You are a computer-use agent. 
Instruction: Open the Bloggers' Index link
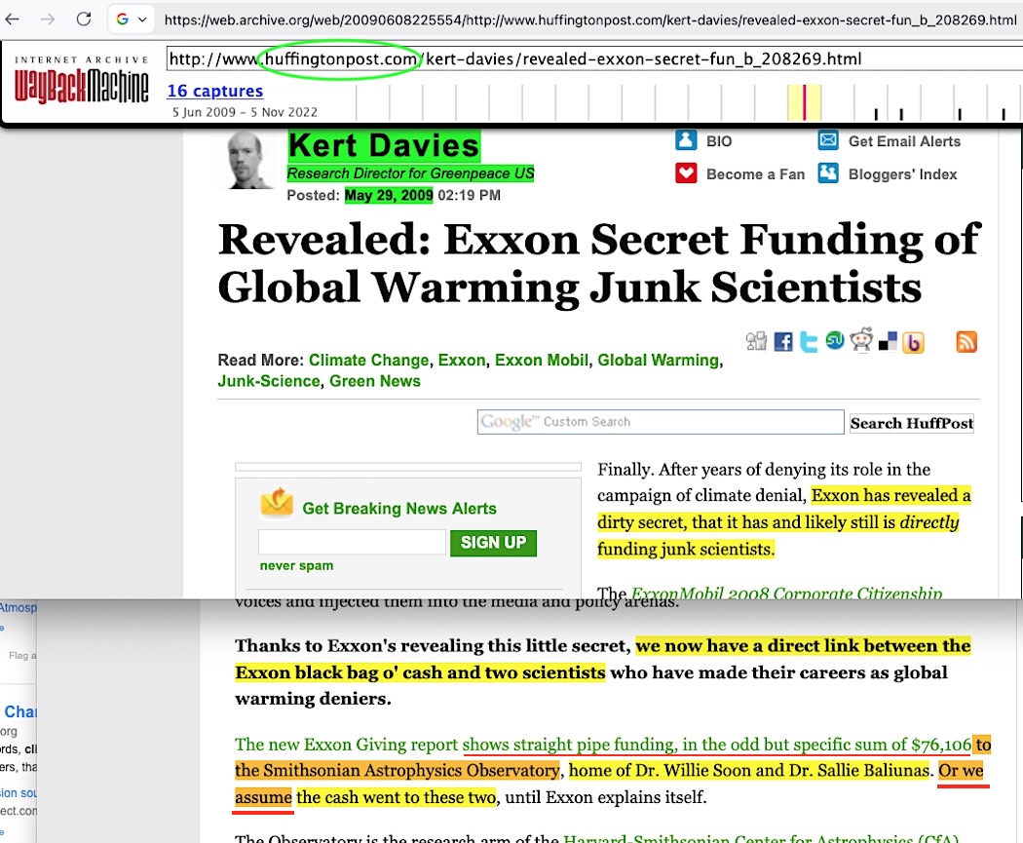pyautogui.click(x=902, y=173)
